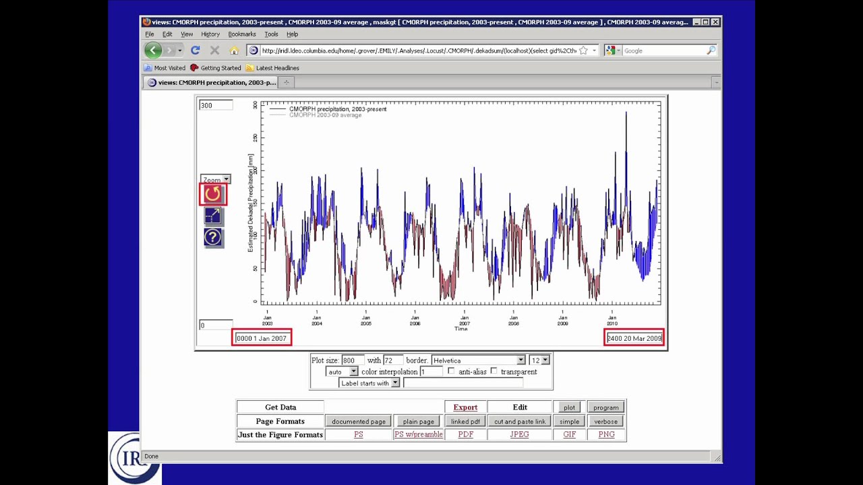Viewport: 863px width, 485px height.
Task: Click the Firefox icon in title bar
Action: pos(146,22)
